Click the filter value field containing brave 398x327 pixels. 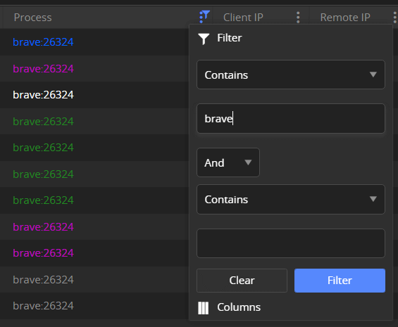[291, 118]
